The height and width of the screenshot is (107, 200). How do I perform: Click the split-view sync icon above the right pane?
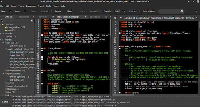coord(115,18)
